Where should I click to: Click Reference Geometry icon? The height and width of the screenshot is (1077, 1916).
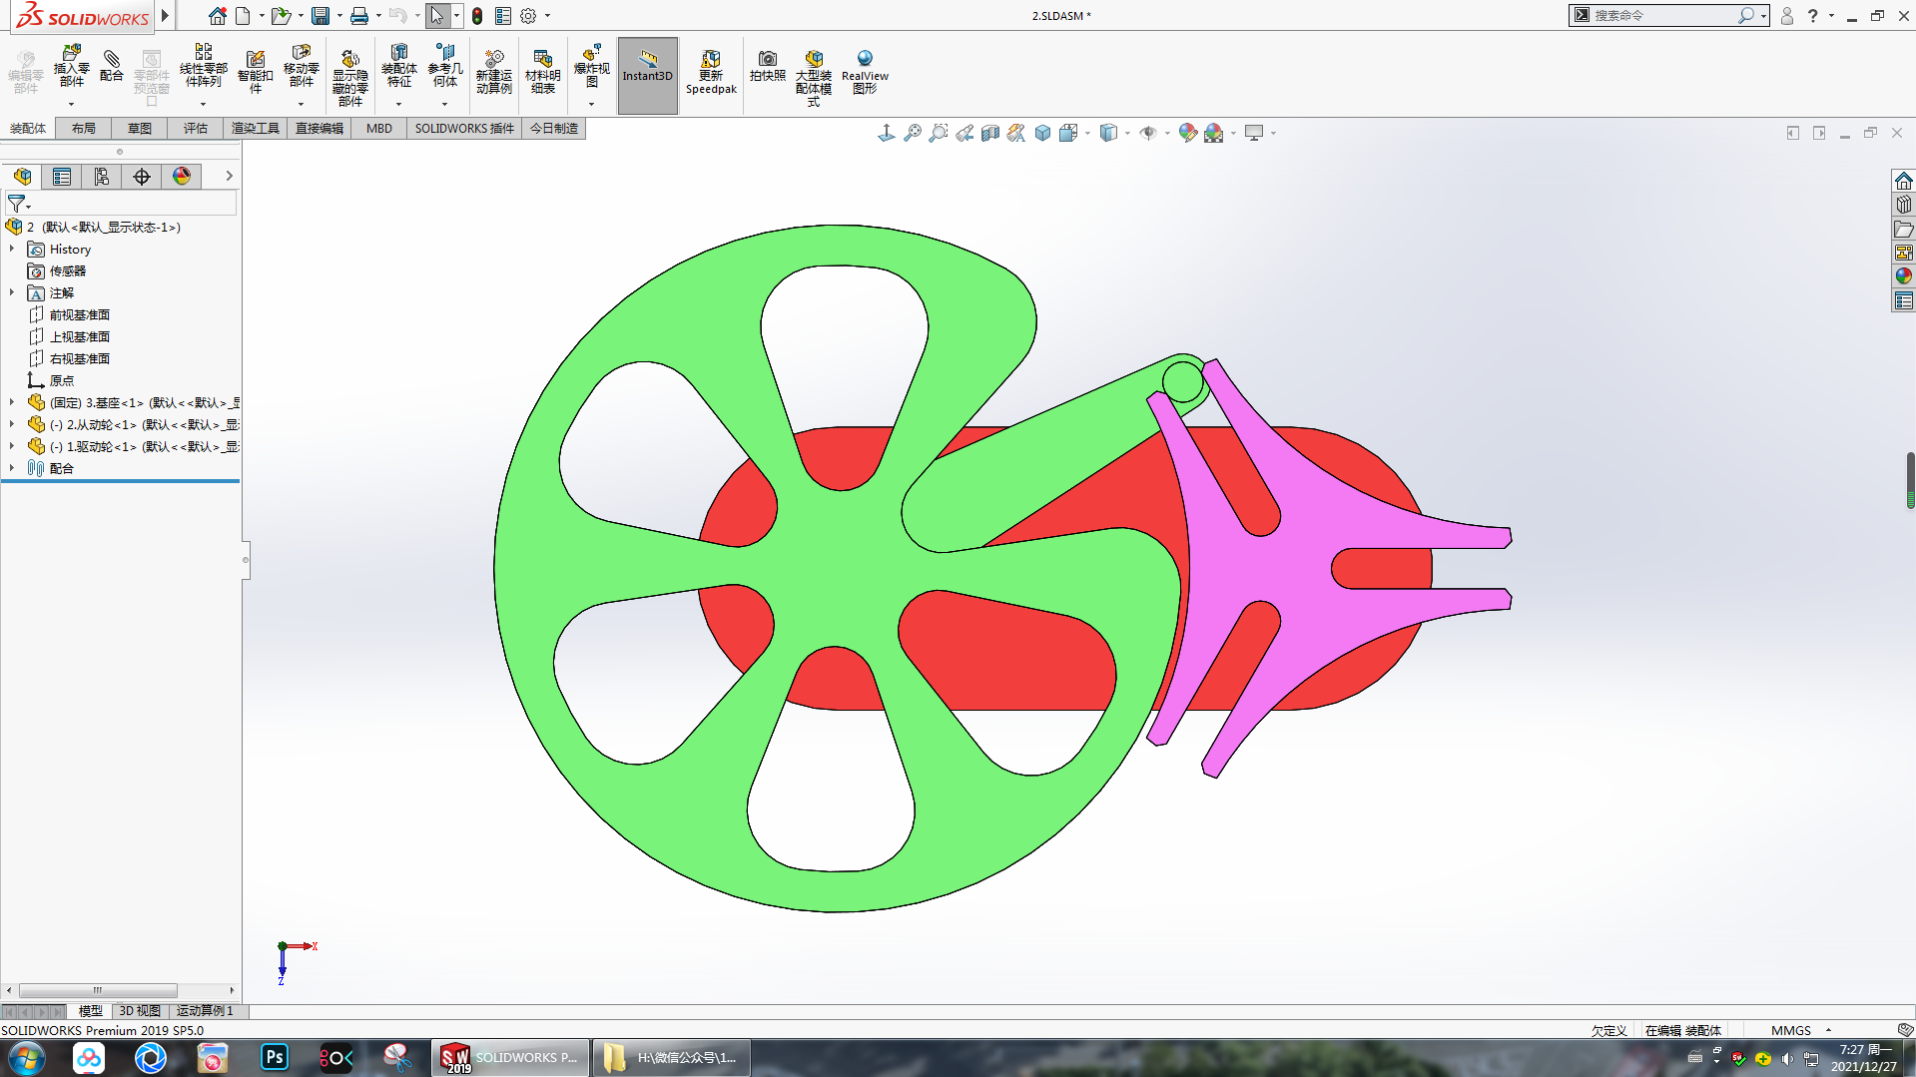(444, 68)
